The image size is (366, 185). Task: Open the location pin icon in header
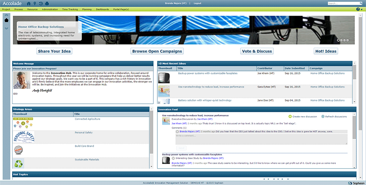35,3
